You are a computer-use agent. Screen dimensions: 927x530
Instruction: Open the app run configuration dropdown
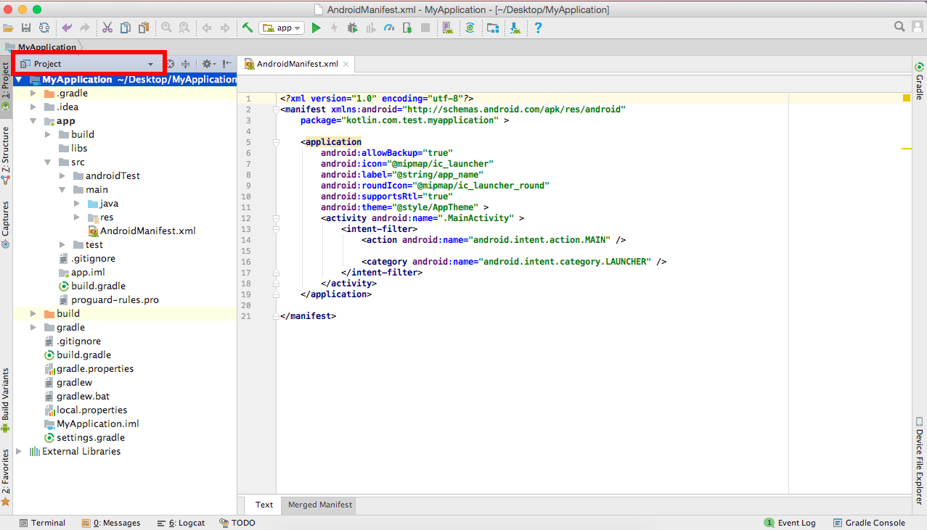coord(282,28)
